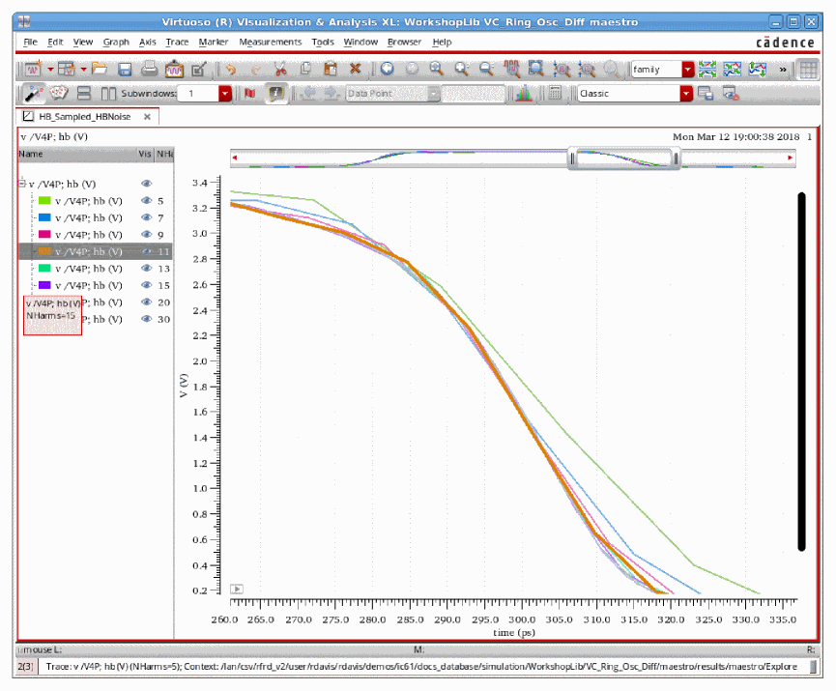Click the red X delete icon
836x691 pixels.
(x=355, y=69)
